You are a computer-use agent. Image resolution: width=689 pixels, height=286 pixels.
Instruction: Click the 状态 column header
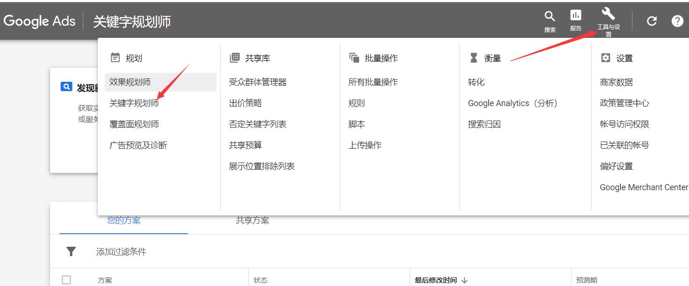click(261, 280)
